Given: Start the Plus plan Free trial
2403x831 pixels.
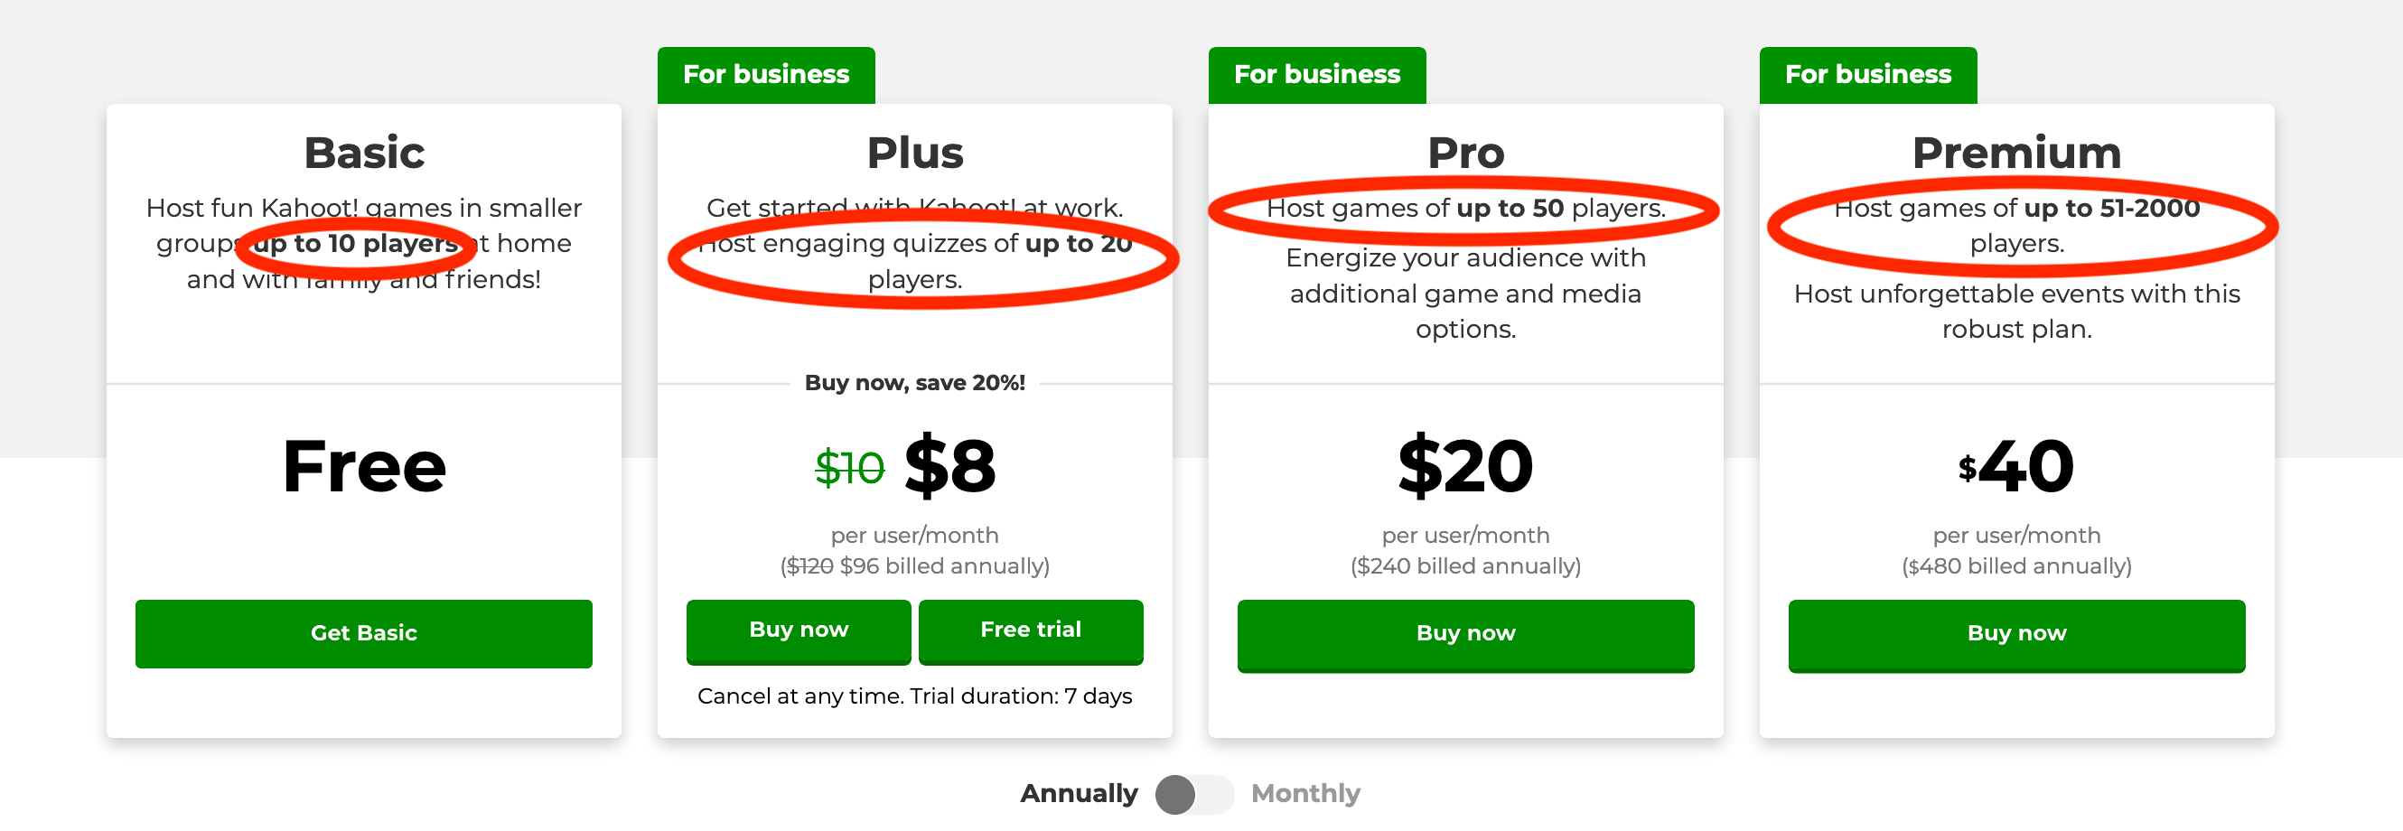Looking at the screenshot, I should [x=1030, y=630].
